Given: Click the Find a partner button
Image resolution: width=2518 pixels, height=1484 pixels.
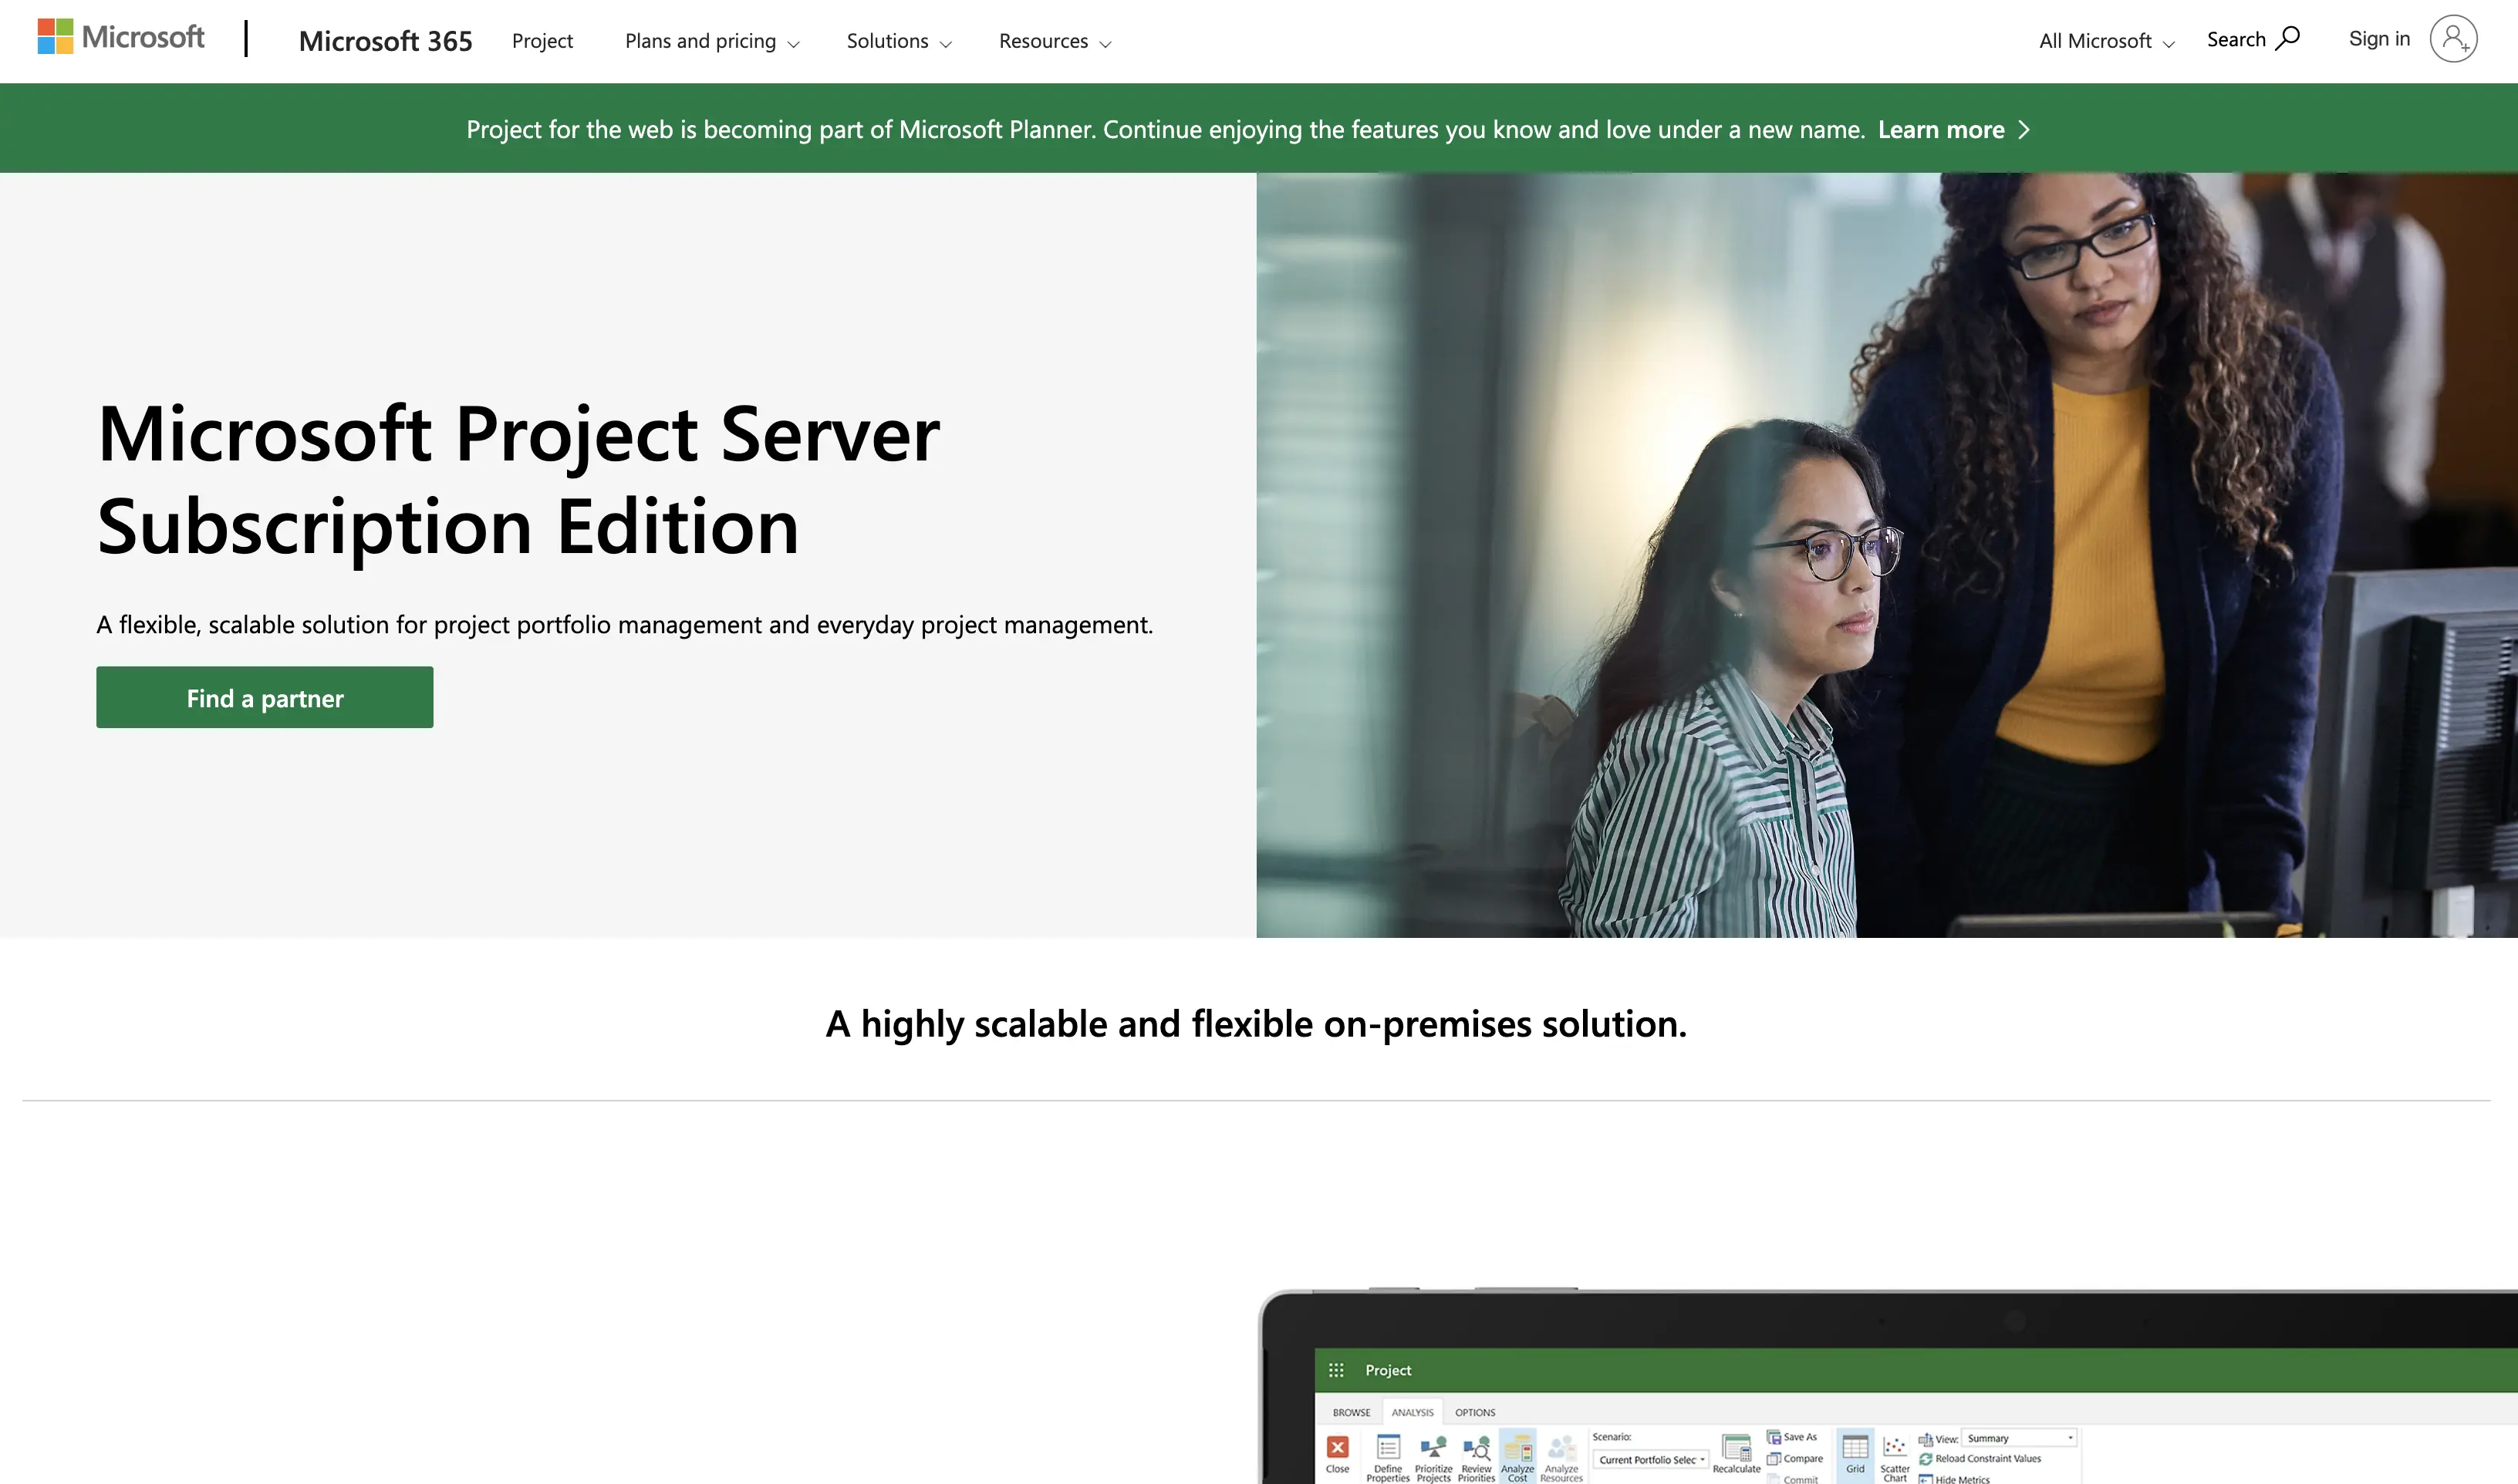Looking at the screenshot, I should click(264, 697).
